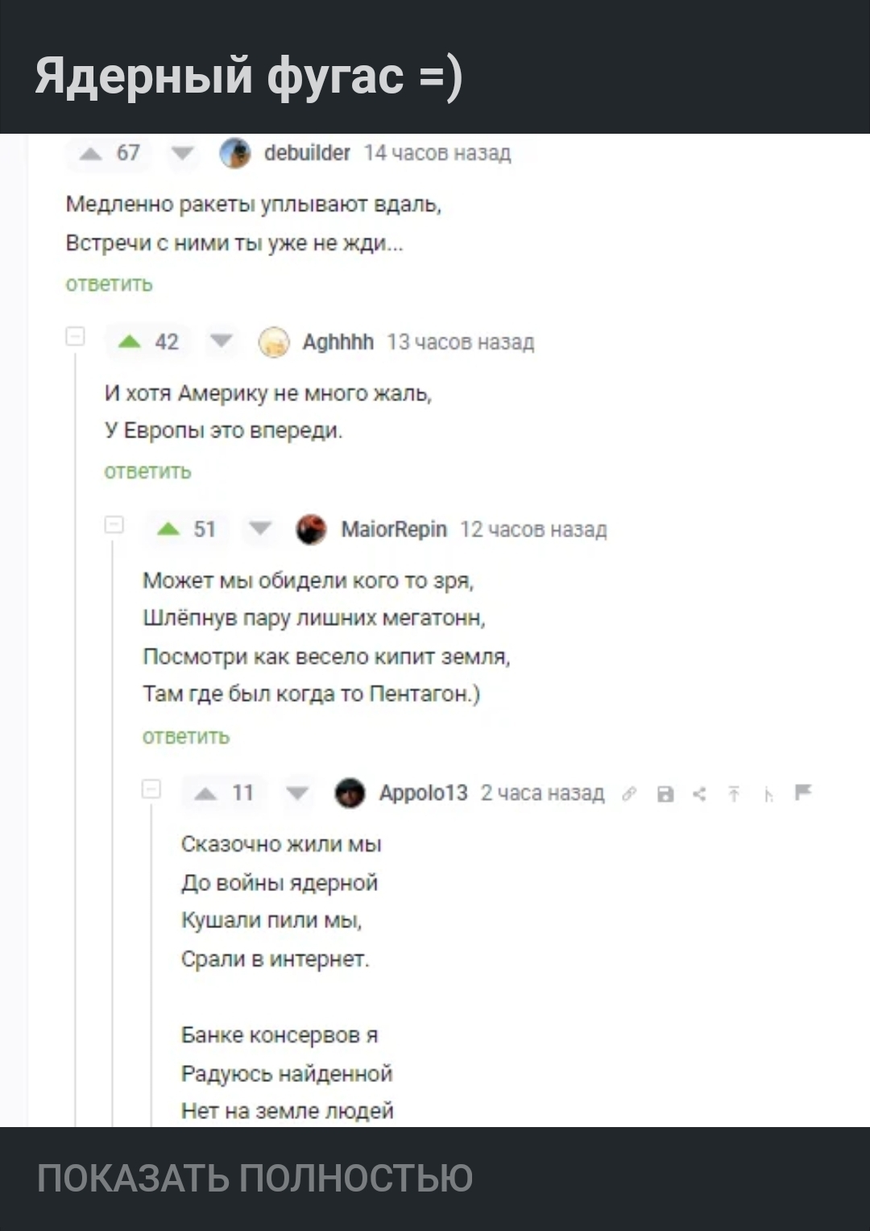View Appolo13's profile avatar
This screenshot has height=1231, width=870.
tap(350, 794)
